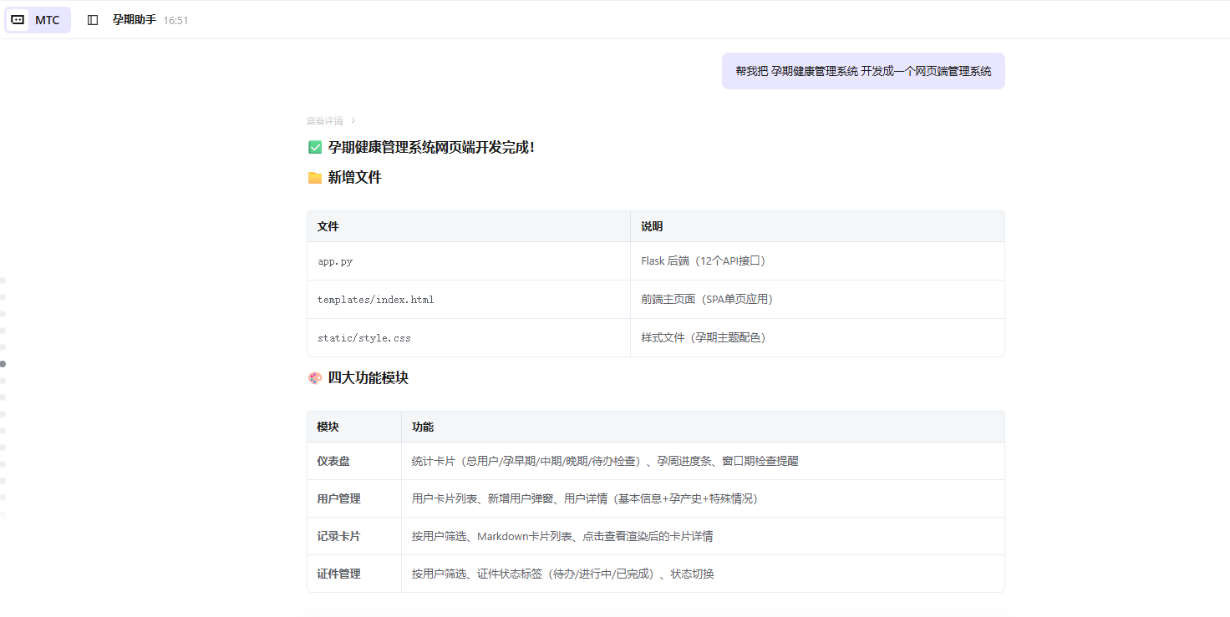Click the 仪表盘 module row label
The height and width of the screenshot is (617, 1230).
[333, 461]
